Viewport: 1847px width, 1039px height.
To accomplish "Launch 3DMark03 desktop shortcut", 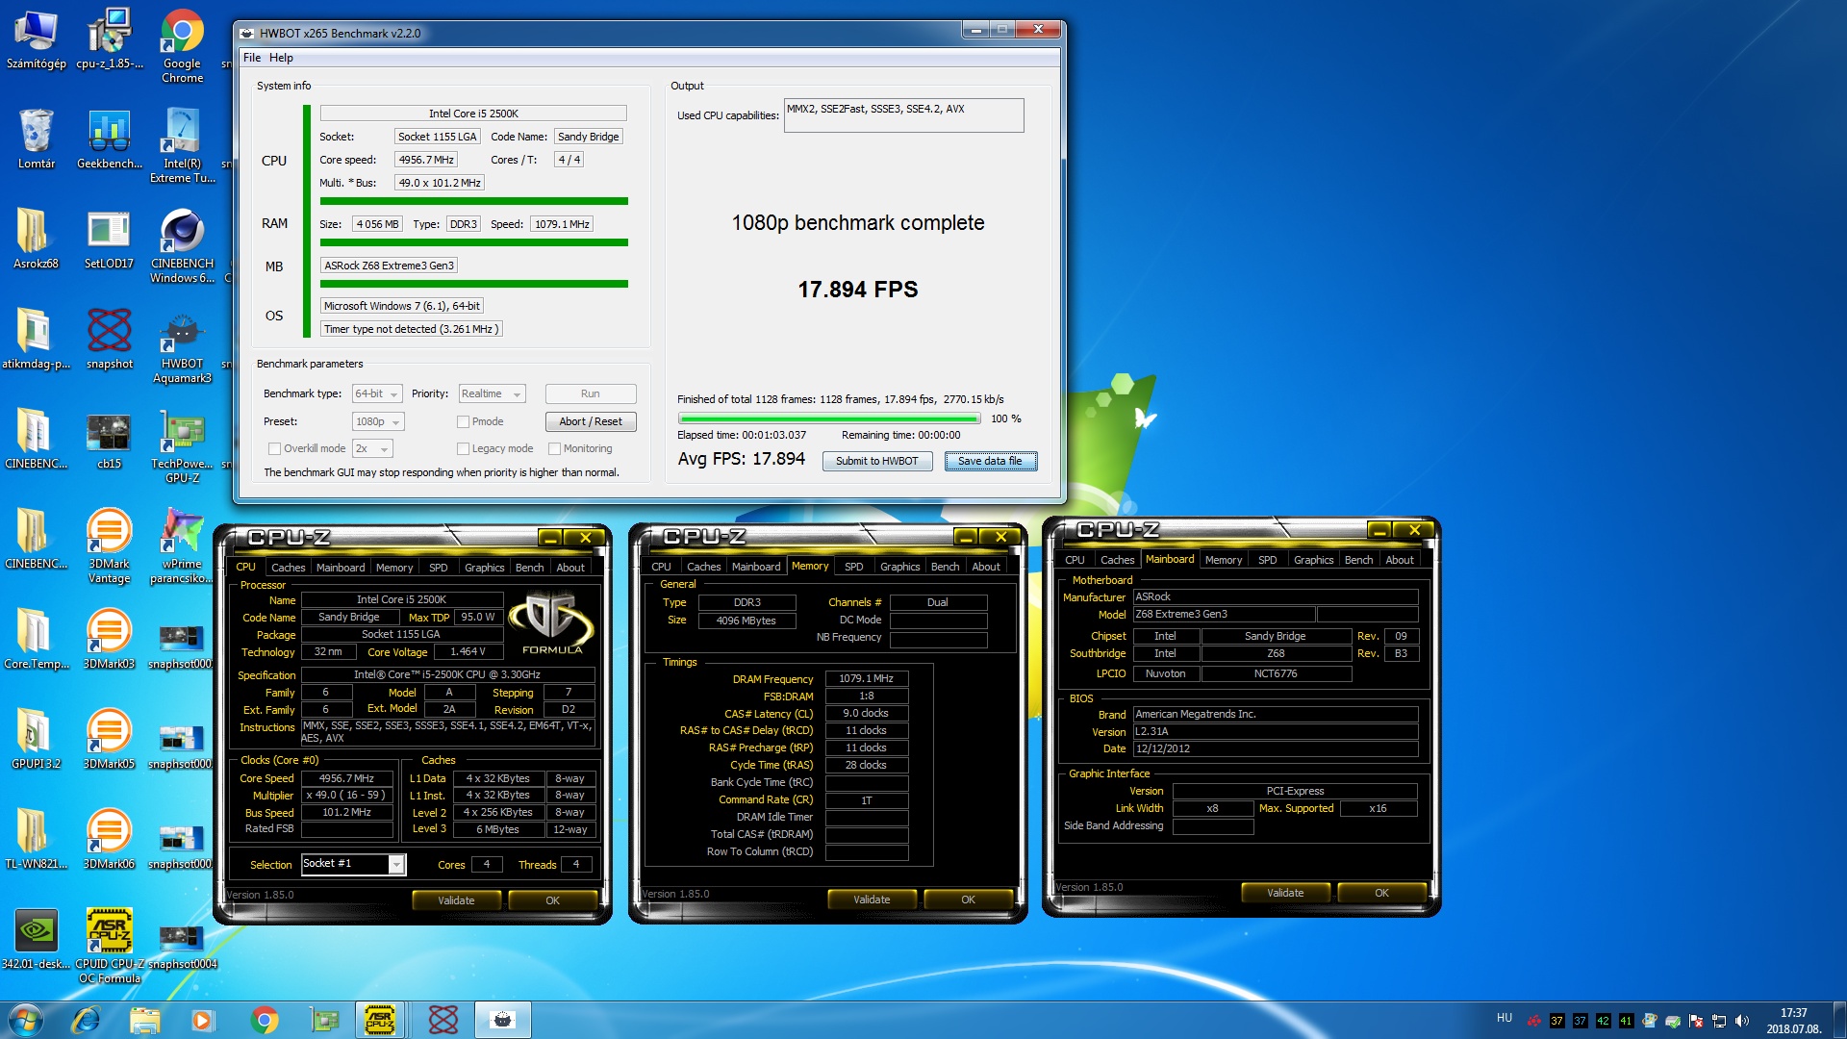I will click(x=109, y=640).
